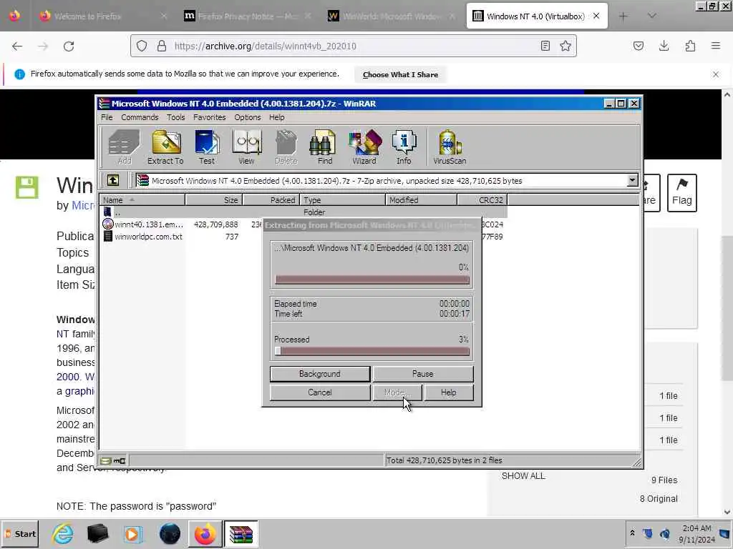Click the Start button
The image size is (733, 549).
tap(20, 533)
